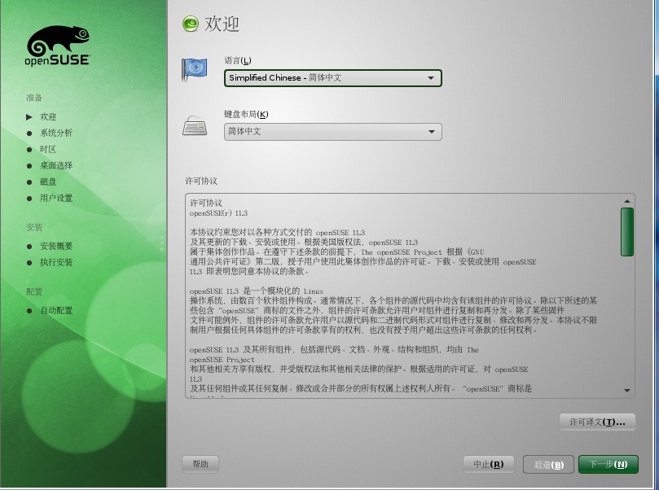Select the 执行安装 step in sidebar
659x490 pixels.
coord(56,262)
